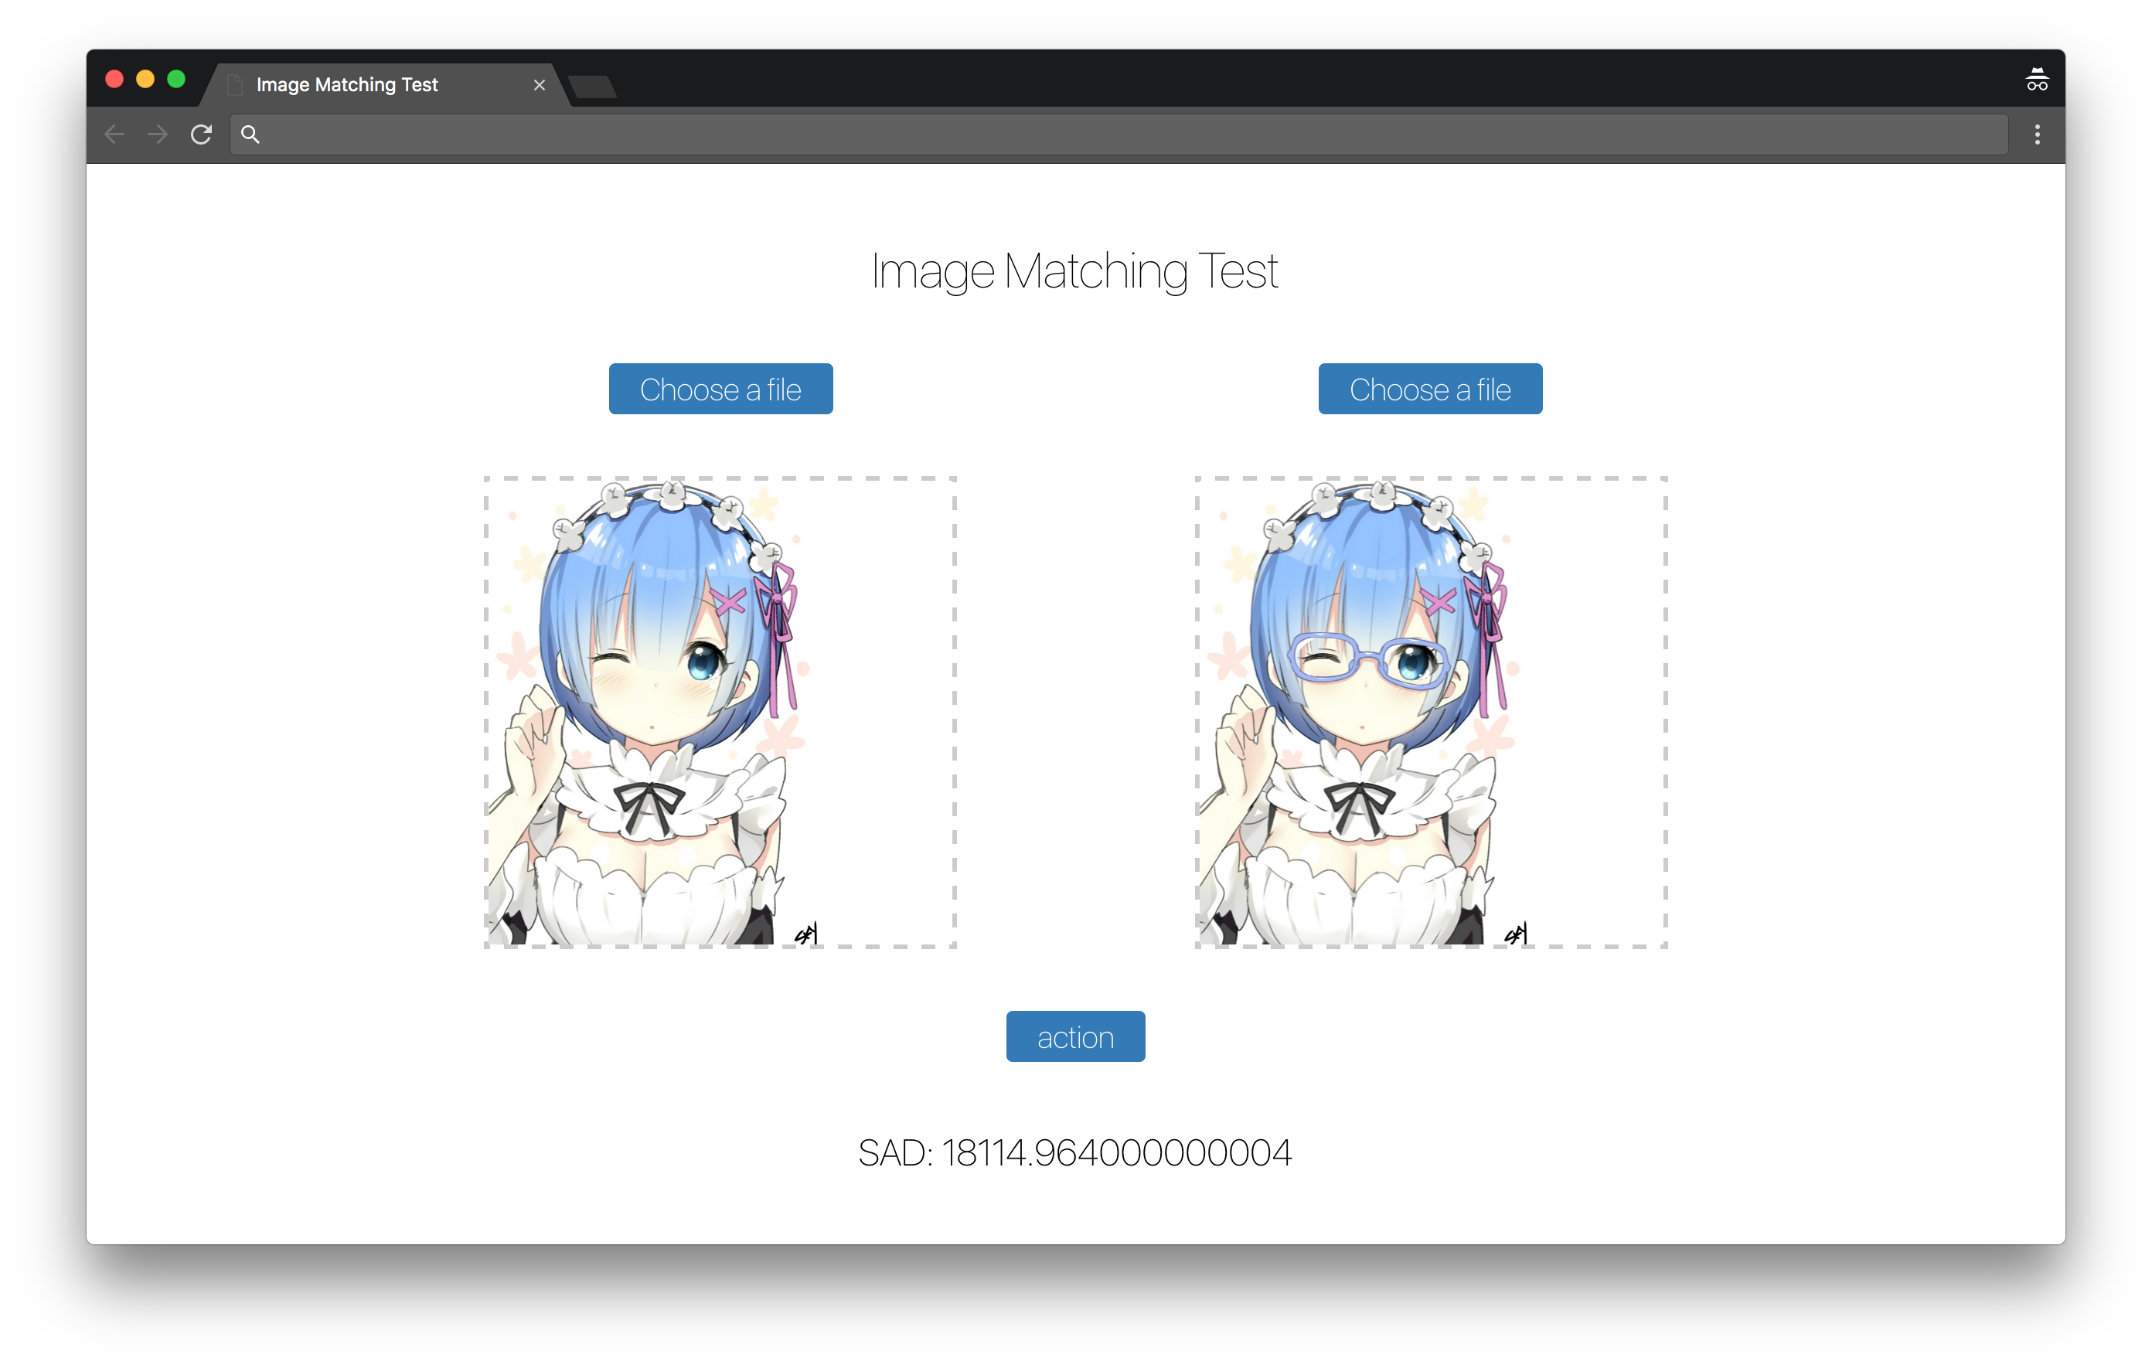The height and width of the screenshot is (1368, 2152).
Task: Open a new tab with the blank tab button
Action: click(x=593, y=87)
